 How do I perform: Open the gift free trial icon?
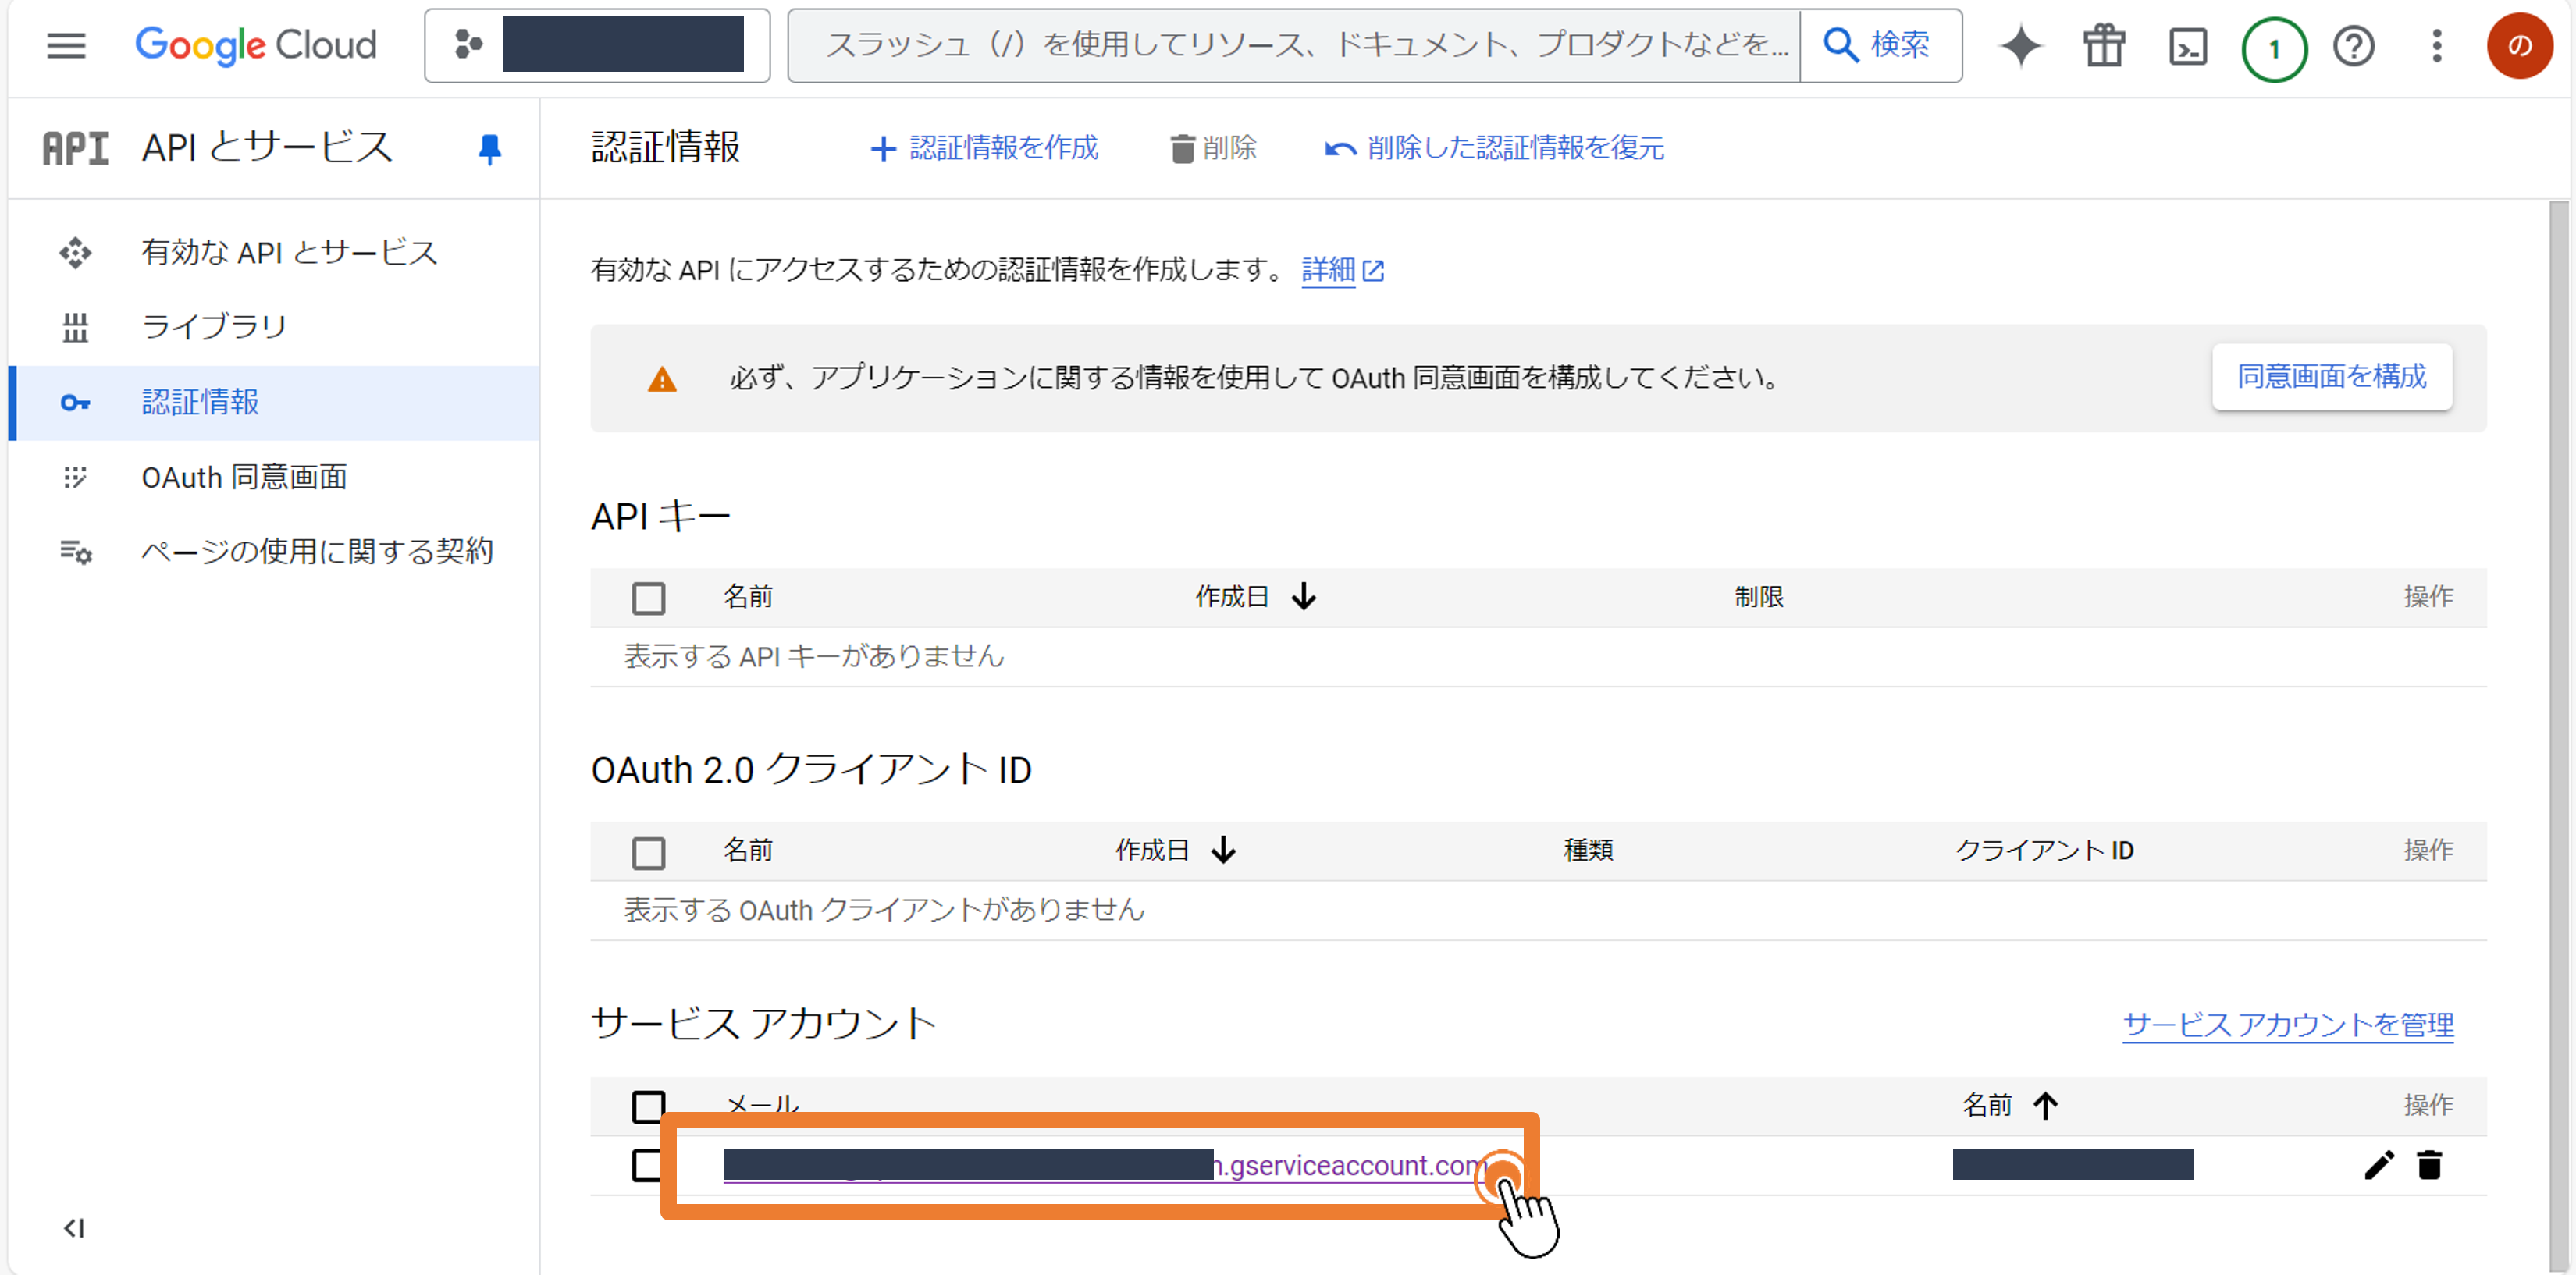pyautogui.click(x=2104, y=46)
